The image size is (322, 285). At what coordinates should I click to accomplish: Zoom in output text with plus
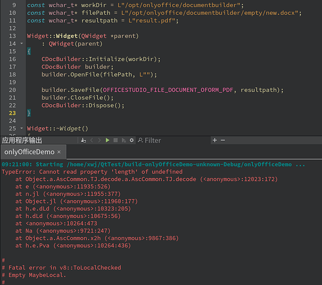215,140
